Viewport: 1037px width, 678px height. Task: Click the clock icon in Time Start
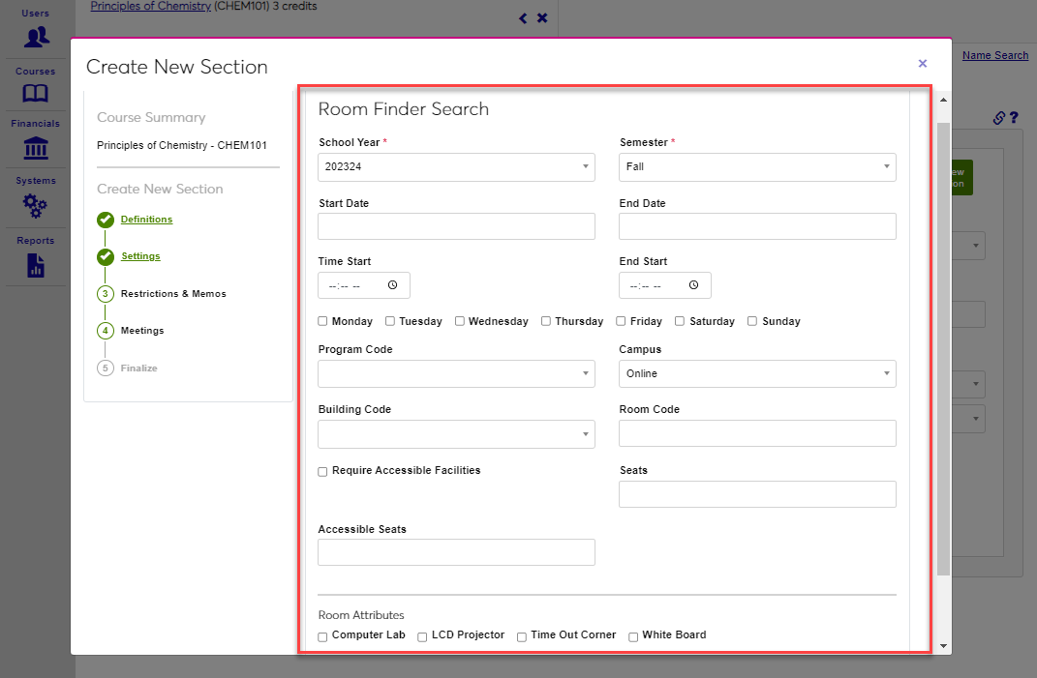pos(392,285)
